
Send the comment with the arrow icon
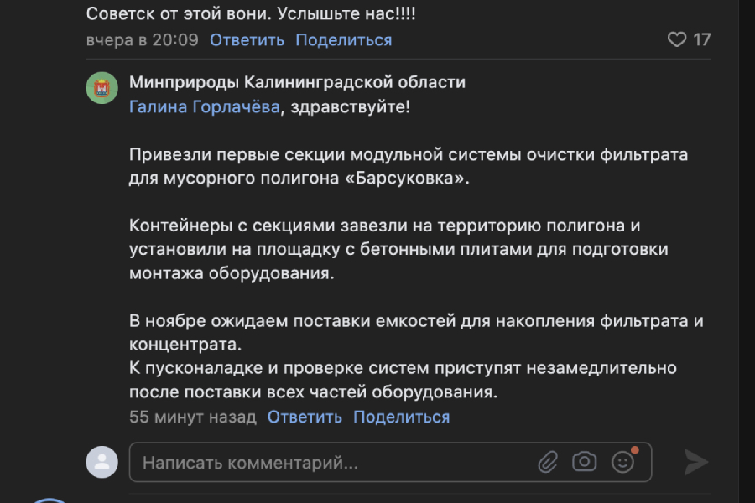(695, 462)
